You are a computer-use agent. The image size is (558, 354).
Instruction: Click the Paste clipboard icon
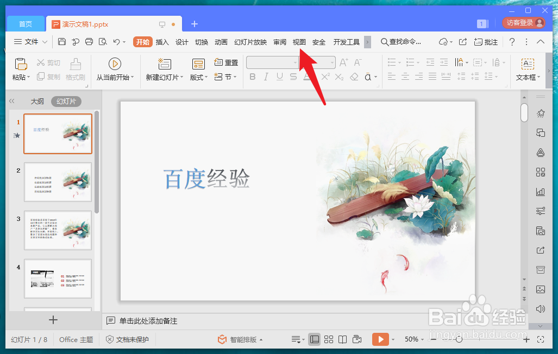point(21,64)
